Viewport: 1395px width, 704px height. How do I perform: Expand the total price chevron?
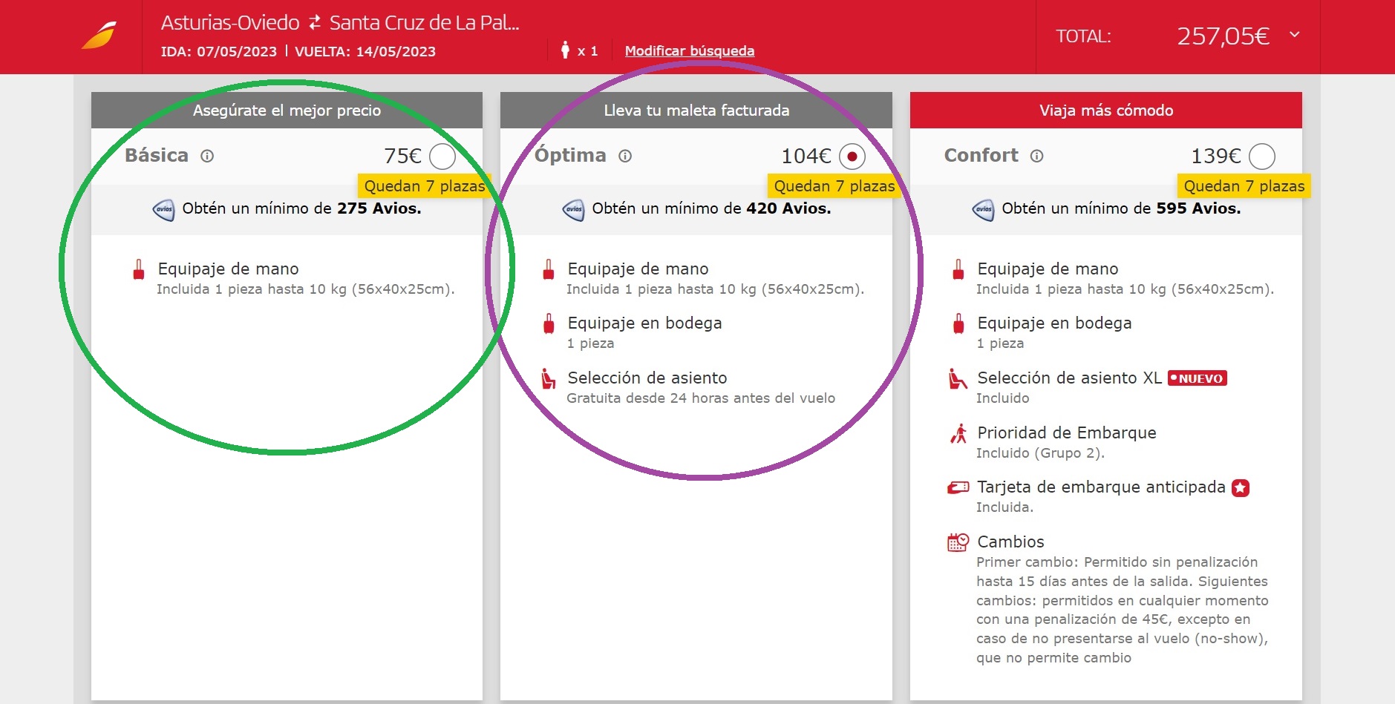(x=1295, y=35)
